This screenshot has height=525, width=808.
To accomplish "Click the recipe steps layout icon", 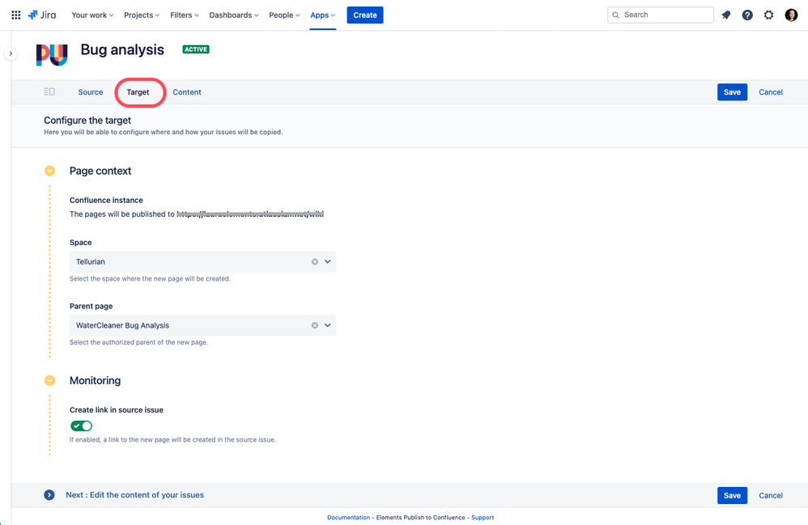I will pyautogui.click(x=49, y=91).
